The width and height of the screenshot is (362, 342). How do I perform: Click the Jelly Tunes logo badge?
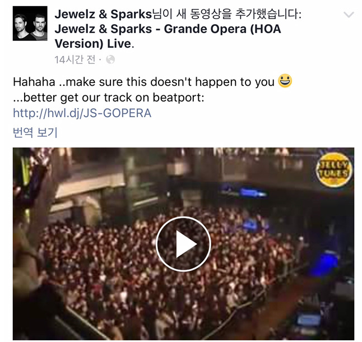click(x=334, y=169)
